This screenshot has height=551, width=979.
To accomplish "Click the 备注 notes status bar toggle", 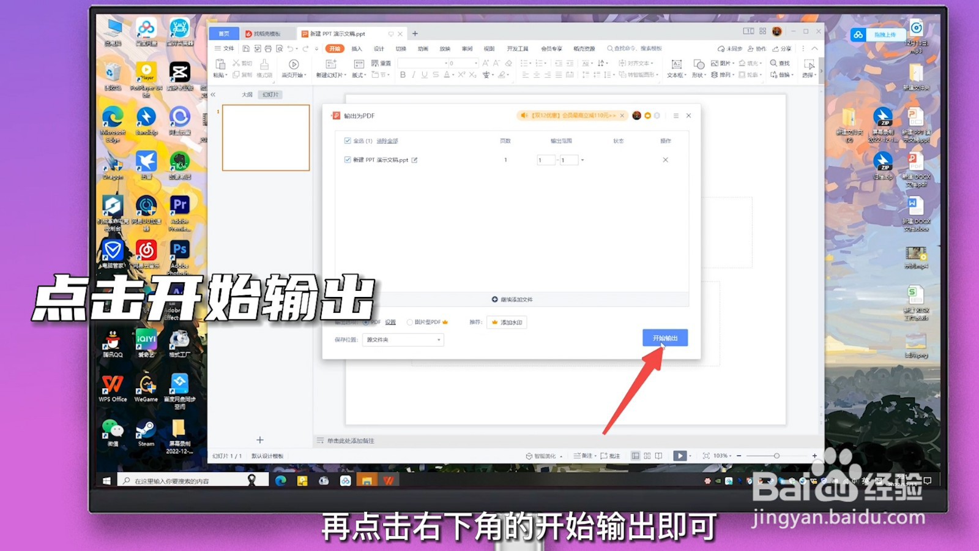I will [583, 456].
